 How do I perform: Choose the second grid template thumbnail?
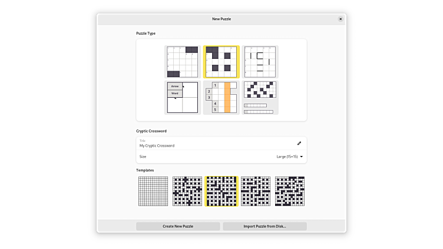(x=187, y=191)
